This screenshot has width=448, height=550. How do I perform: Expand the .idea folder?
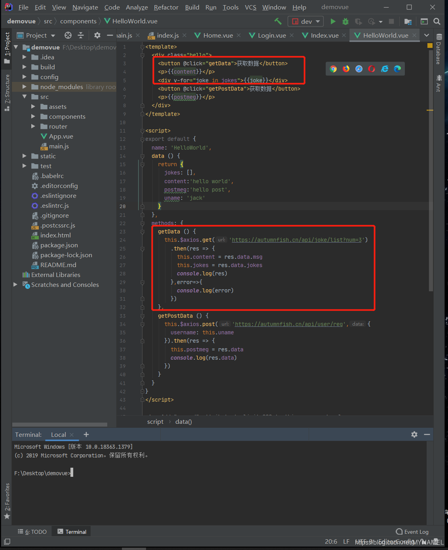(24, 57)
